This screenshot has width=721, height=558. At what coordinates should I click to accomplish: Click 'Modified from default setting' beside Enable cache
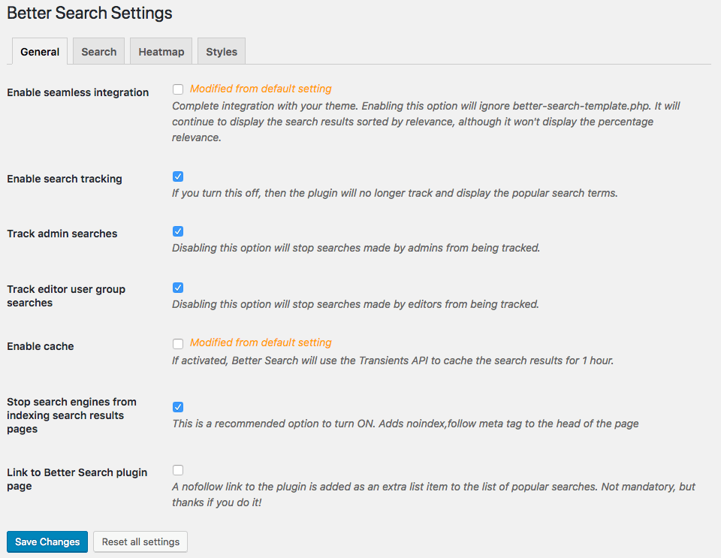(x=261, y=342)
